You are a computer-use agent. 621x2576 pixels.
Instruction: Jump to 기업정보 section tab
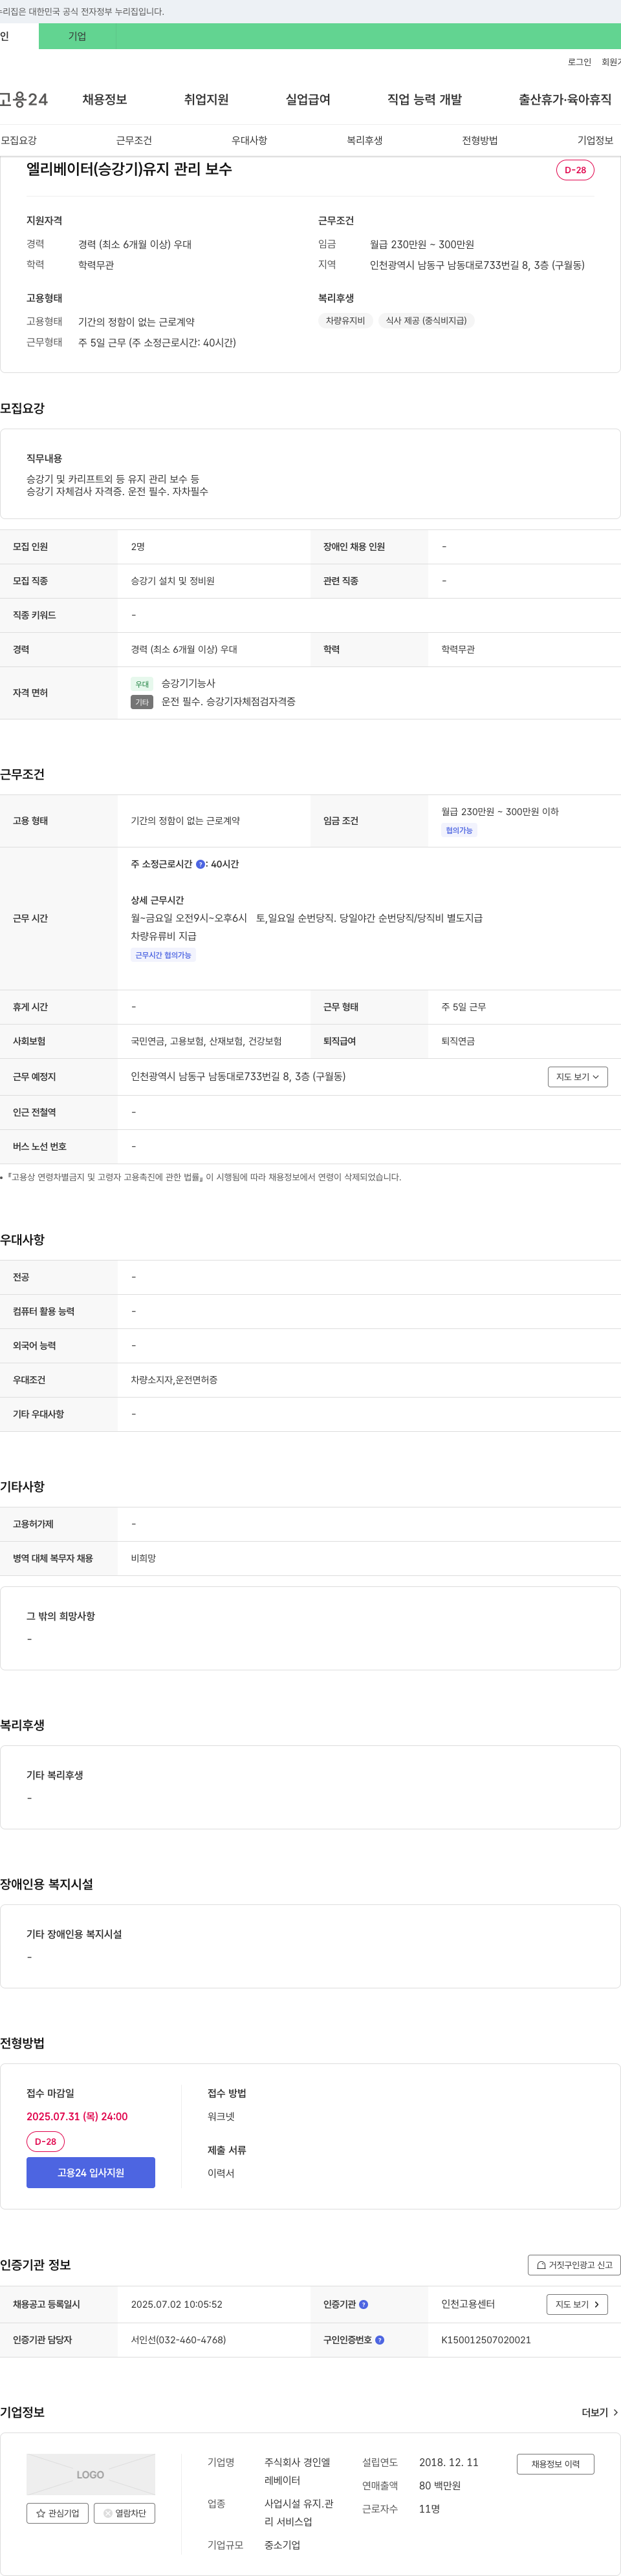pyautogui.click(x=595, y=140)
